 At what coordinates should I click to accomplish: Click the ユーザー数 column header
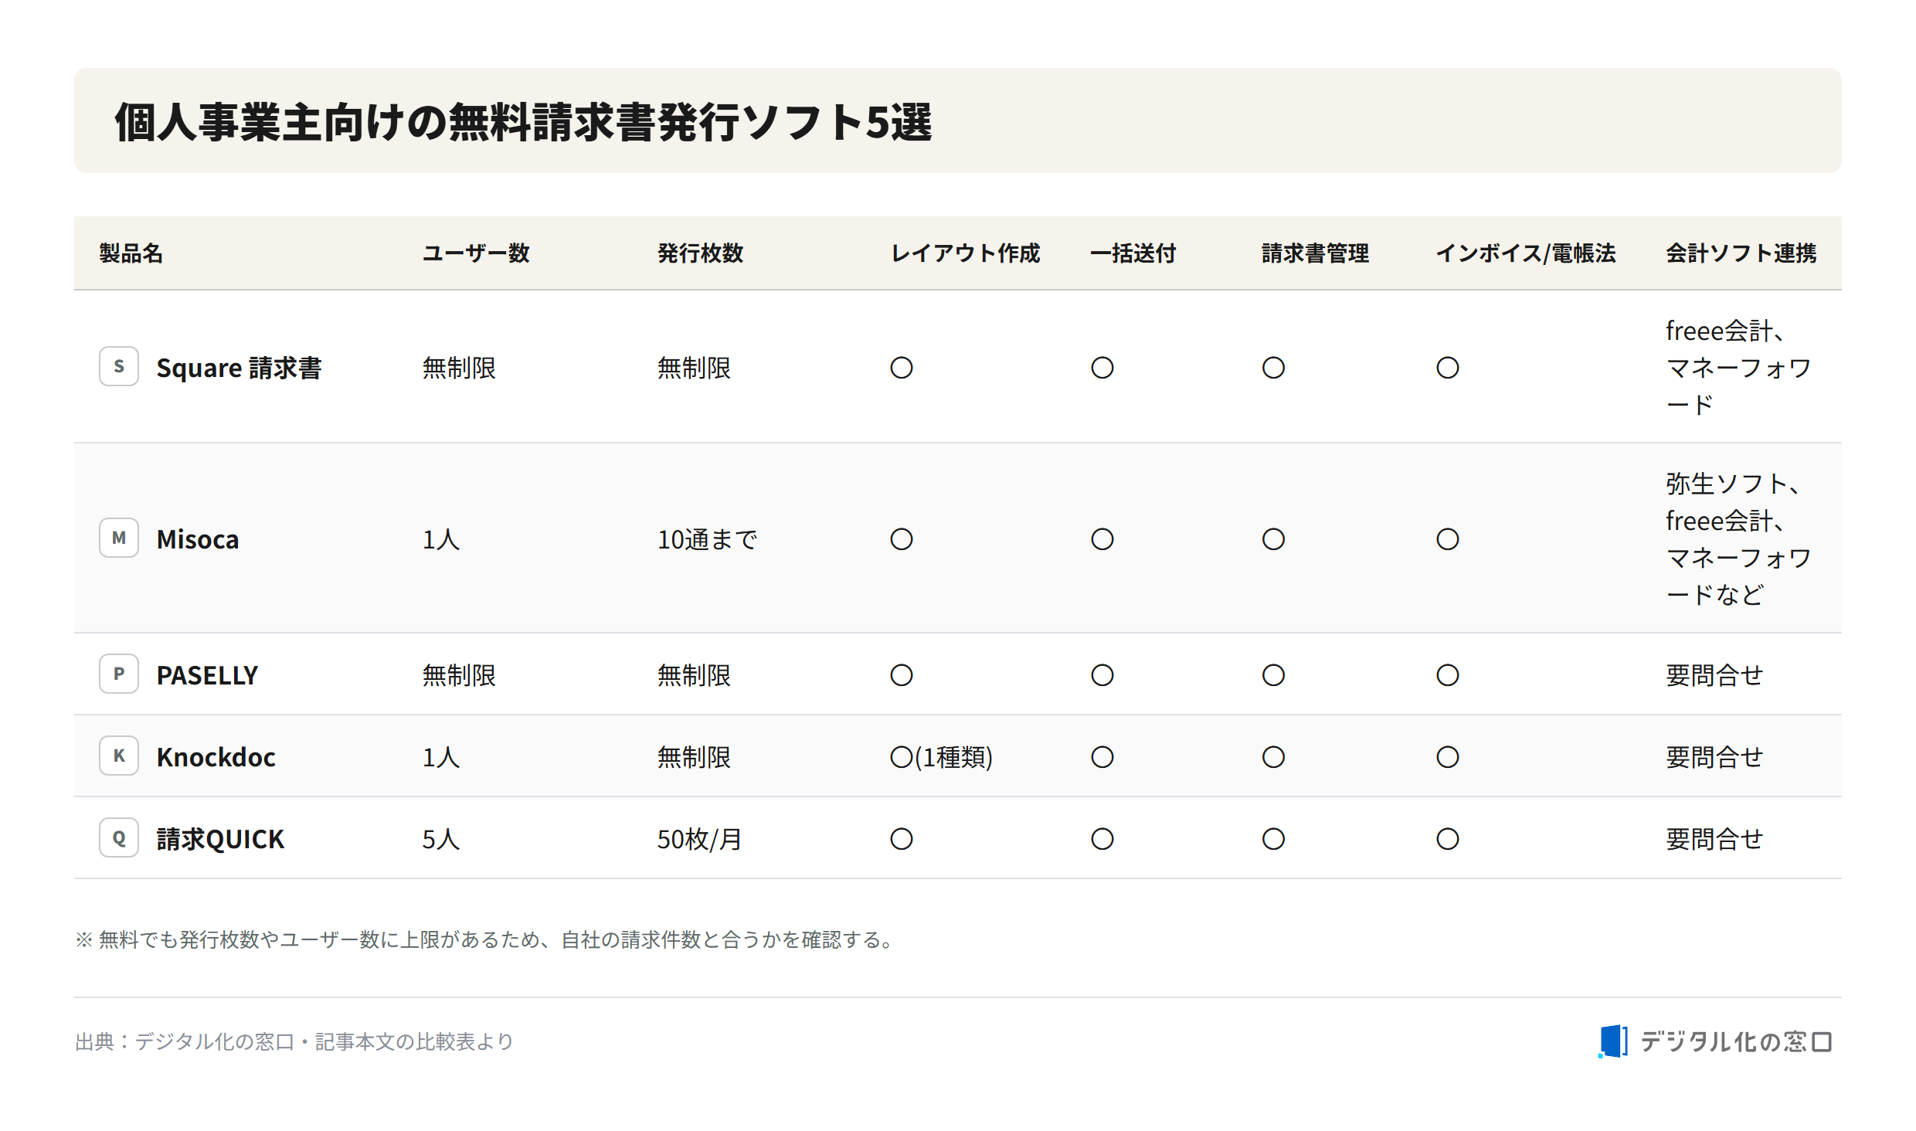(476, 253)
